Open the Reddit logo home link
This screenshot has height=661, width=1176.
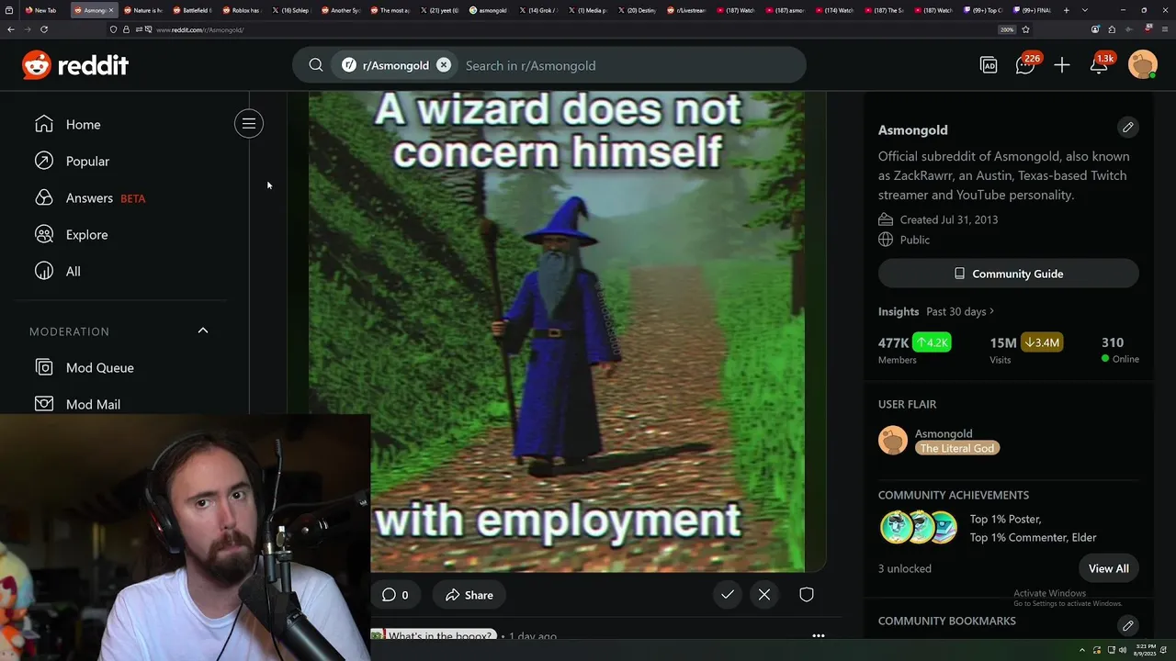tap(75, 65)
